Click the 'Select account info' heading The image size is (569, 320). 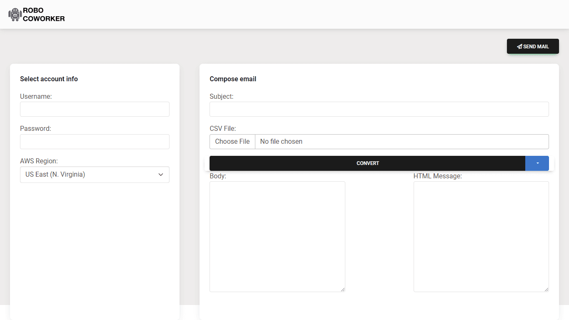(x=49, y=79)
